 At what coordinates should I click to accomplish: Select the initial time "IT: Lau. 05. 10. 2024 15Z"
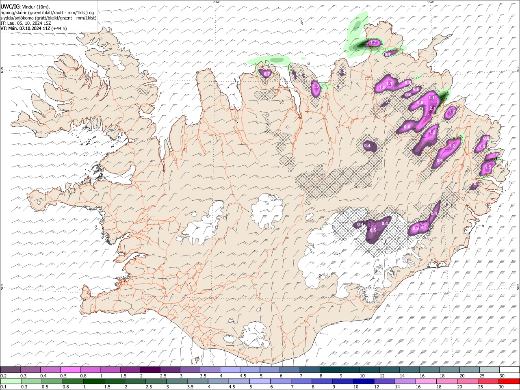26,23
